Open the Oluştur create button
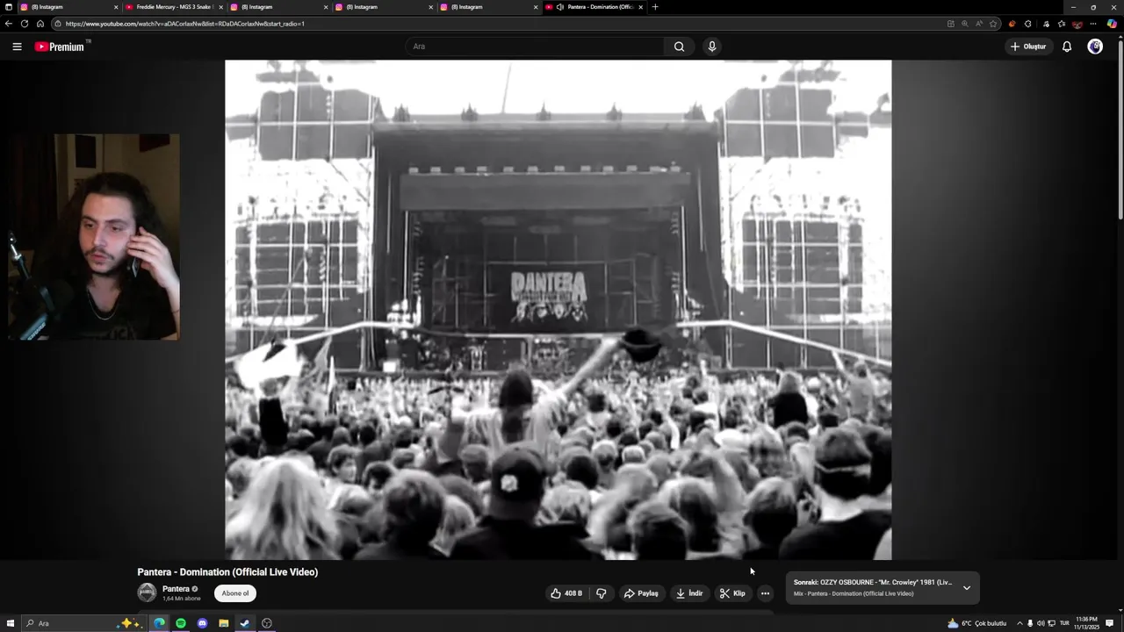This screenshot has height=632, width=1124. coord(1028,47)
